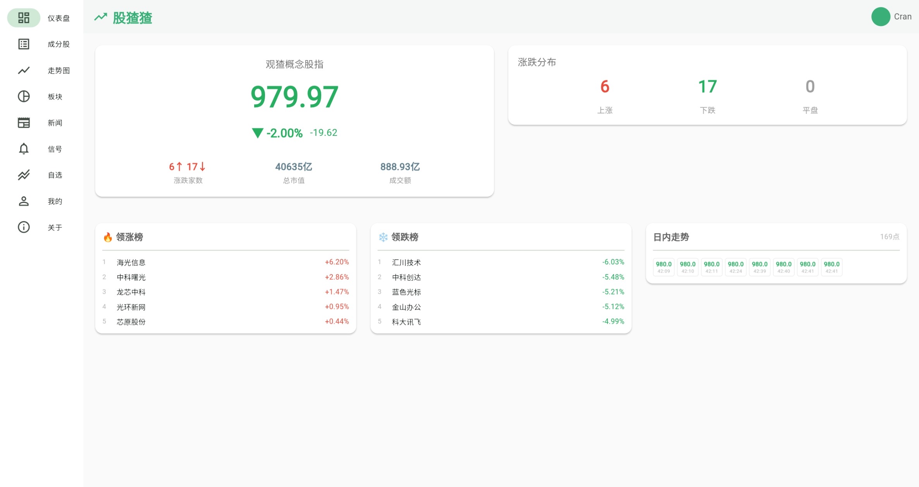Click the 信号 bell icon
This screenshot has width=919, height=487.
tap(24, 149)
